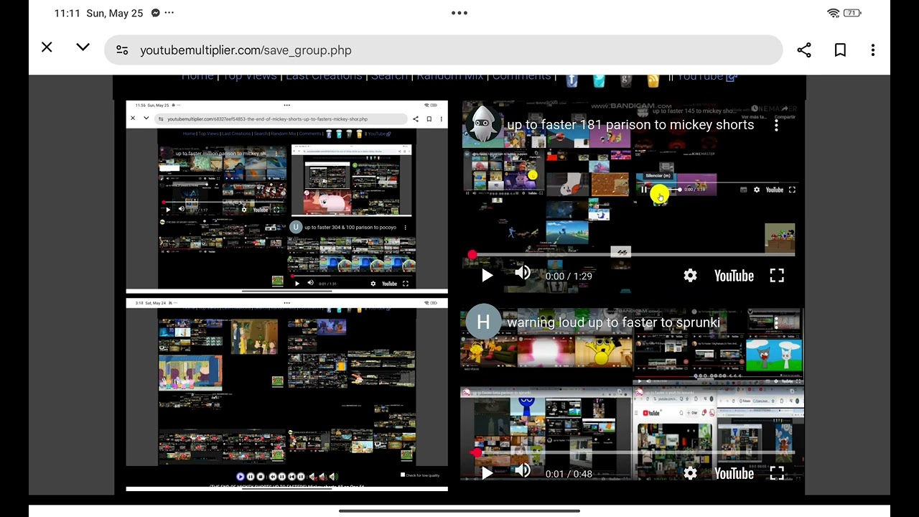Open the 0:48 video via YouTube logo
The height and width of the screenshot is (517, 919).
pyautogui.click(x=734, y=473)
